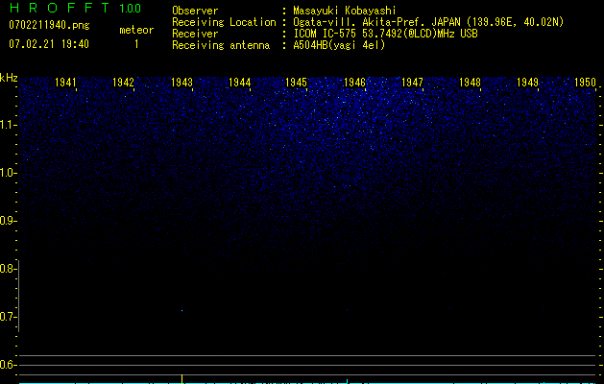Click the 1943 time axis label
Image resolution: width=604 pixels, height=384 pixels.
(181, 82)
